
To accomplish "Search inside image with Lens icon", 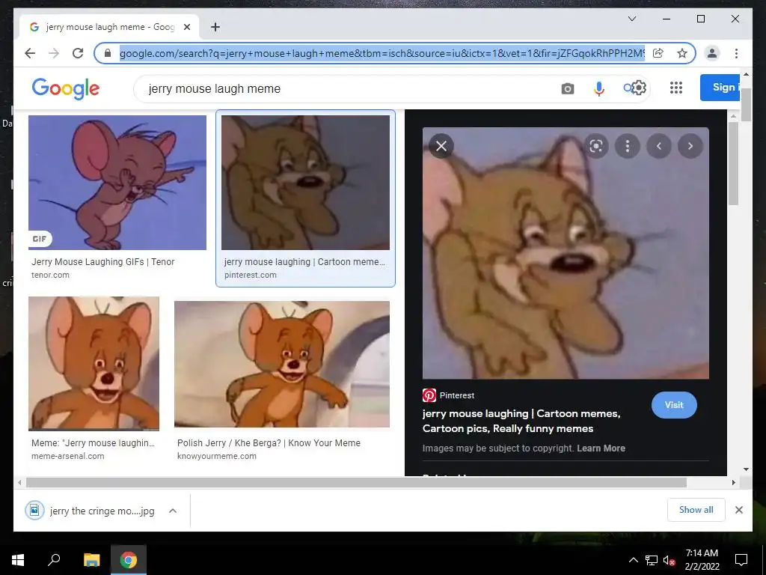I will [596, 146].
